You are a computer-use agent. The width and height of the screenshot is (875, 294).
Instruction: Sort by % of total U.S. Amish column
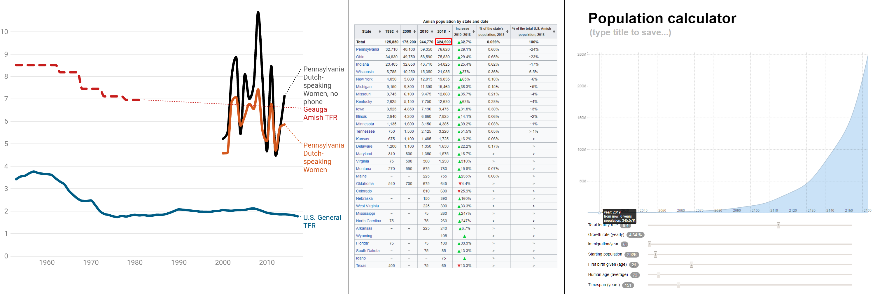554,32
